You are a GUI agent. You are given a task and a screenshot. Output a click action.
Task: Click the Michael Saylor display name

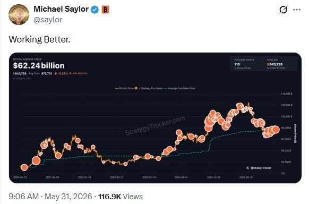tap(61, 9)
